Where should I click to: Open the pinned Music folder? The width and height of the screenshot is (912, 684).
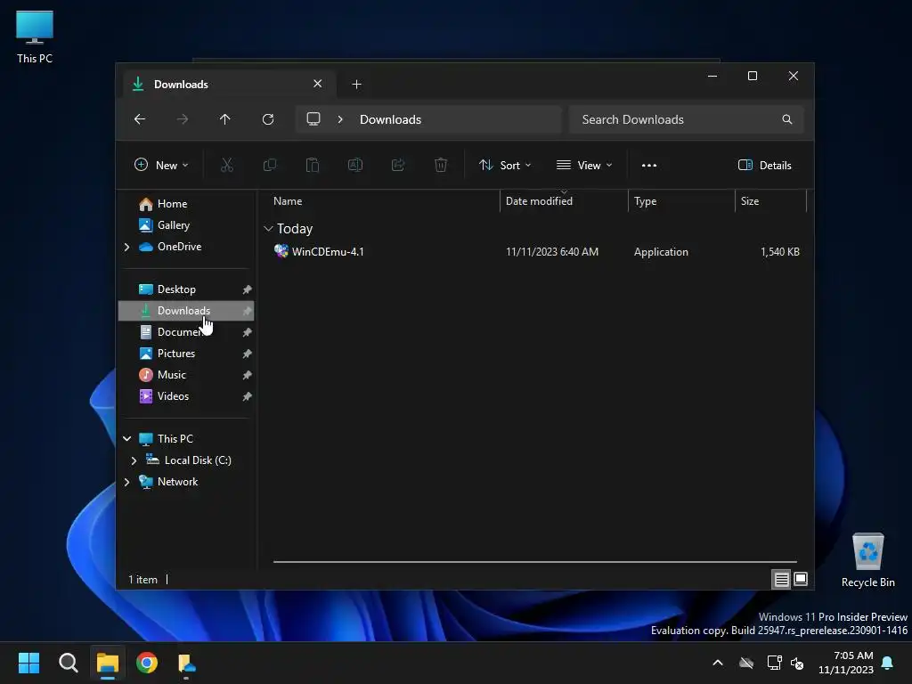[x=172, y=375]
